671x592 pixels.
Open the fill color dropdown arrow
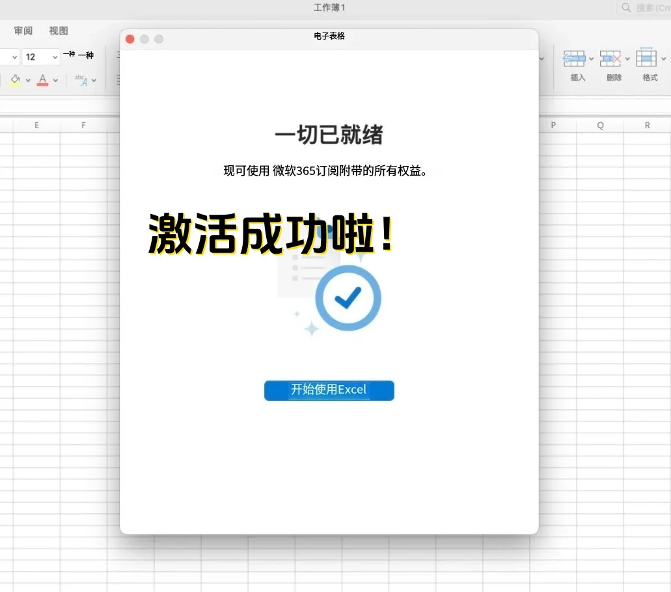[27, 80]
